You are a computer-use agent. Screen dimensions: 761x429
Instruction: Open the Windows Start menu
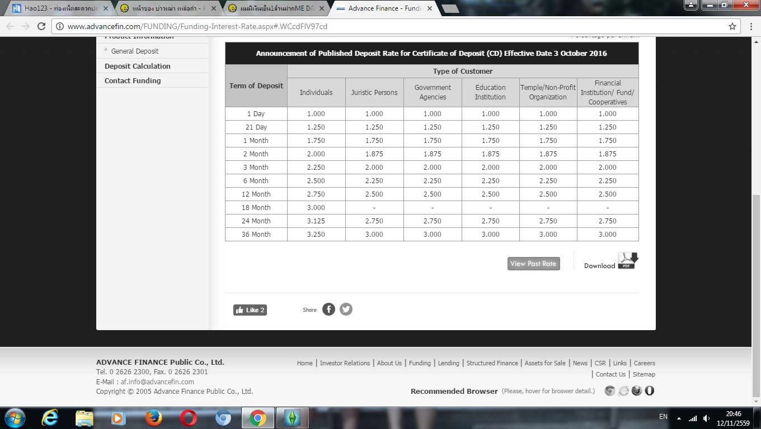pyautogui.click(x=14, y=418)
